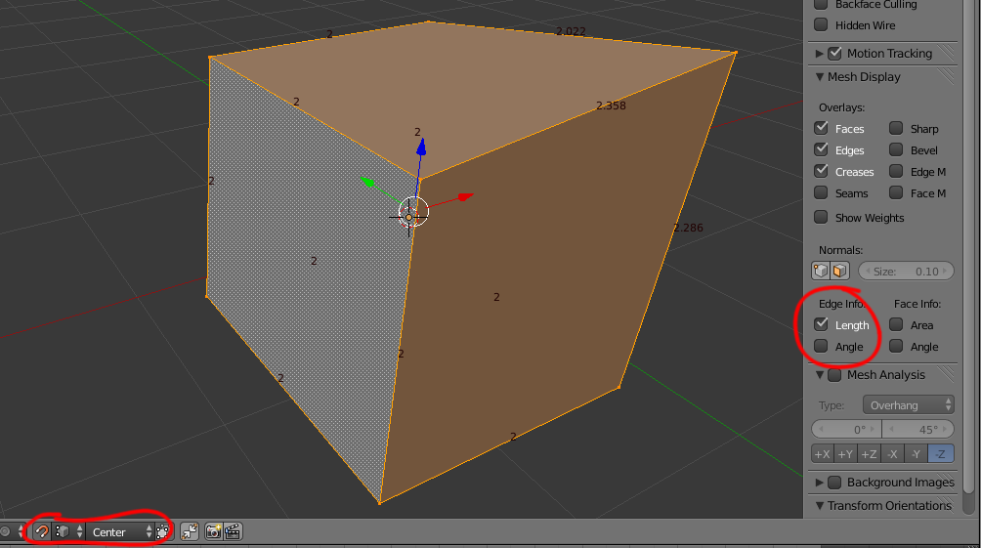
Task: Toggle the Backface Culling checkbox
Action: click(x=821, y=4)
